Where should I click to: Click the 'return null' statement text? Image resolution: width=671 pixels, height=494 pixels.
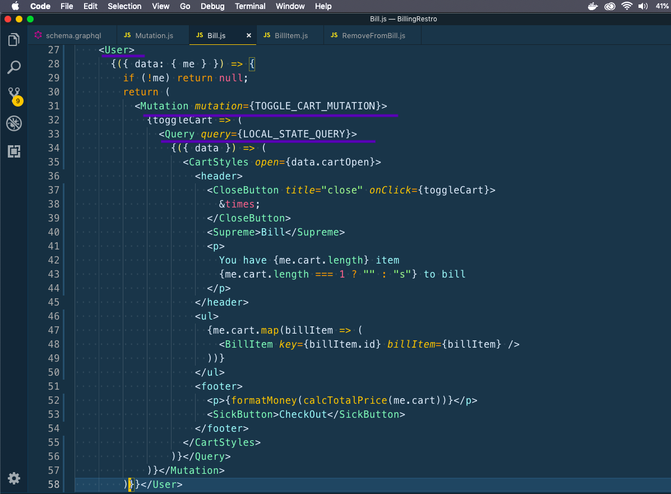pos(212,78)
